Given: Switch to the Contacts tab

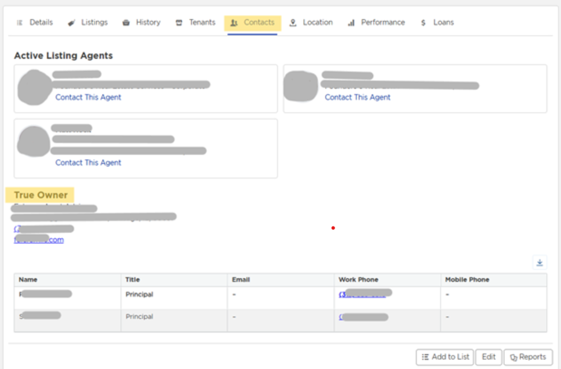Looking at the screenshot, I should pyautogui.click(x=252, y=23).
